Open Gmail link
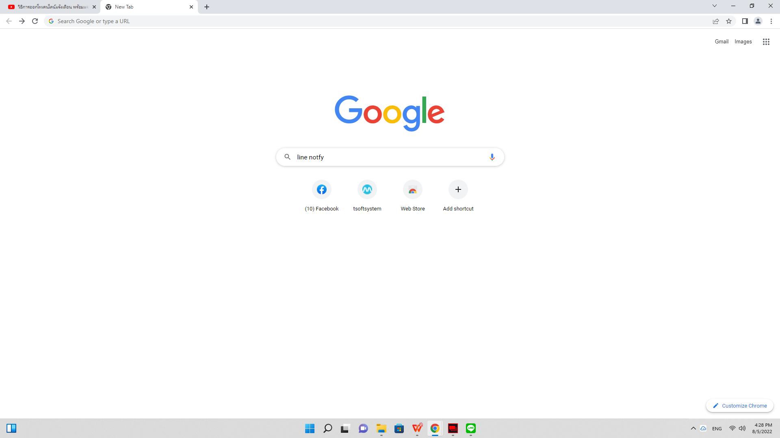The image size is (780, 438). click(x=721, y=42)
